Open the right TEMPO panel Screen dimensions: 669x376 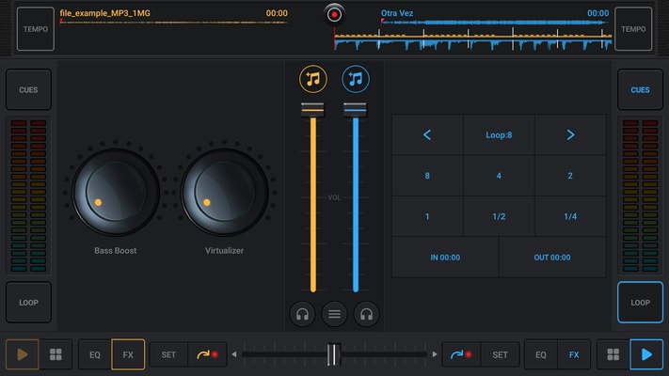point(633,29)
